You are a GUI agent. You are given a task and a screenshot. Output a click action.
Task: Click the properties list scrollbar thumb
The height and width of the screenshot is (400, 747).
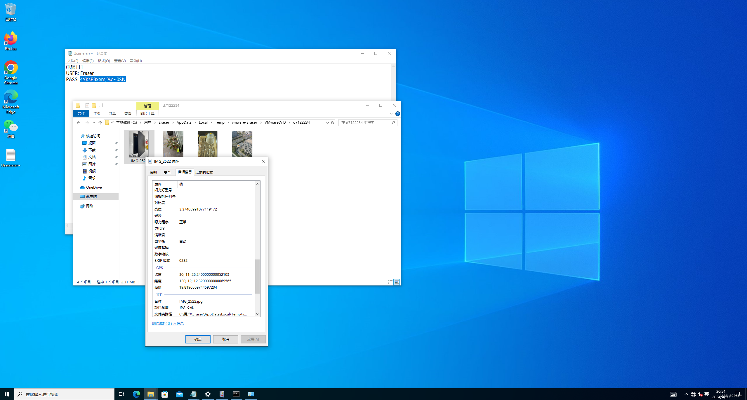click(257, 276)
